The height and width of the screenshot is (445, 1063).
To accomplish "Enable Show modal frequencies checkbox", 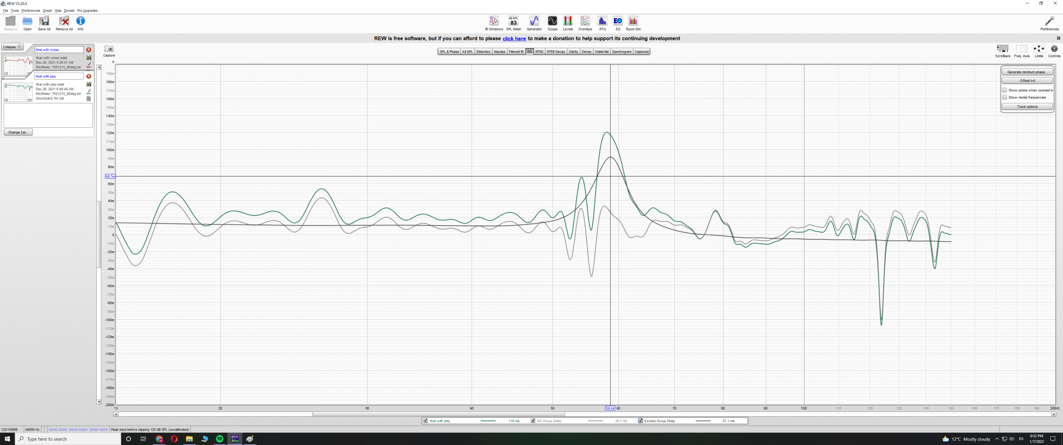I will [x=1004, y=97].
